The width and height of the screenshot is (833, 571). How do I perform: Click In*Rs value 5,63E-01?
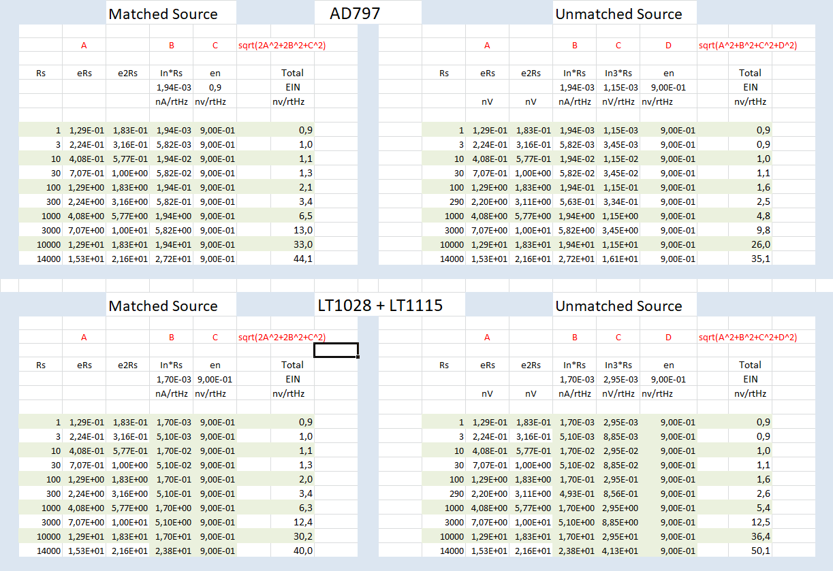[x=578, y=201]
